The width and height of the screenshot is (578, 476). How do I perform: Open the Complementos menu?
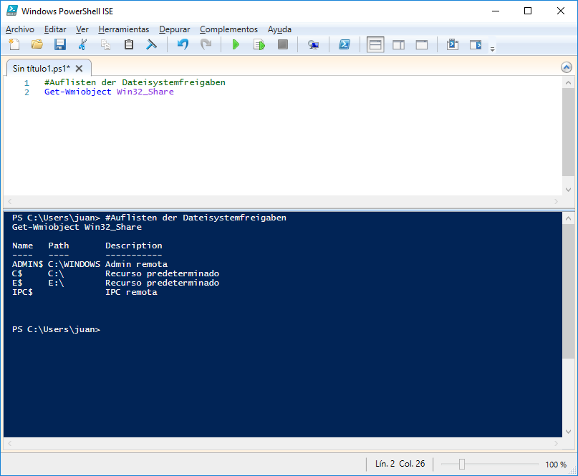click(x=228, y=29)
